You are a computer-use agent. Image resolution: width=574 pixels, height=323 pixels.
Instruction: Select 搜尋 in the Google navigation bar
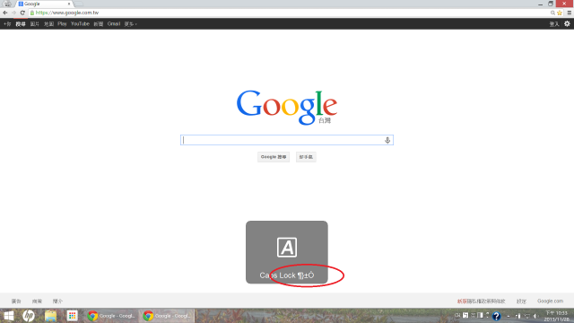(21, 24)
